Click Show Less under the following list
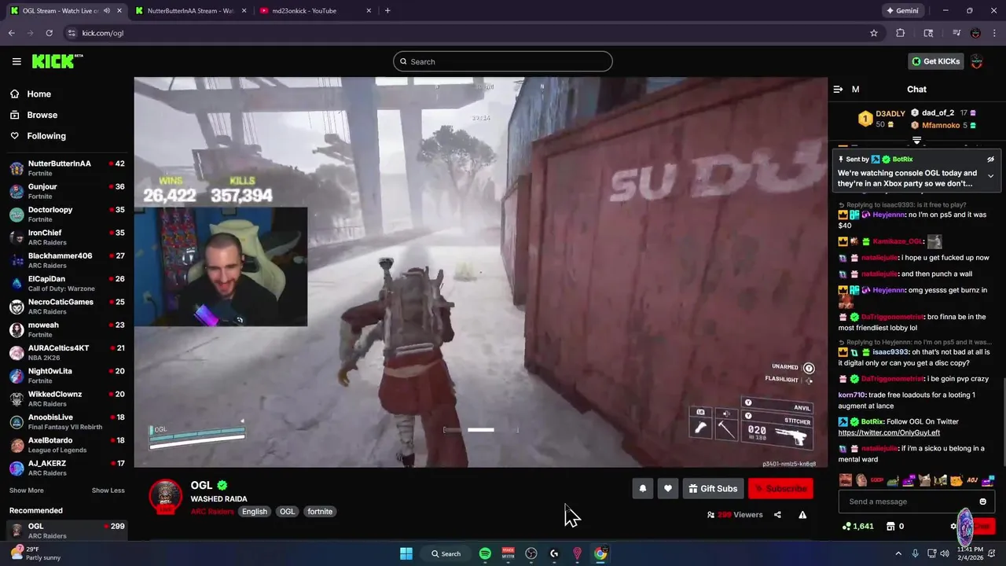The width and height of the screenshot is (1006, 566). (x=108, y=491)
